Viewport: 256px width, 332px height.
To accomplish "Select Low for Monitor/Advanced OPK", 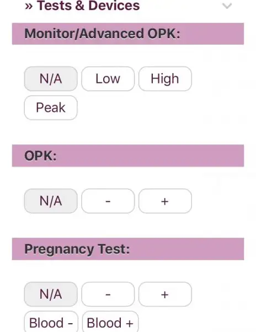I will [x=108, y=79].
